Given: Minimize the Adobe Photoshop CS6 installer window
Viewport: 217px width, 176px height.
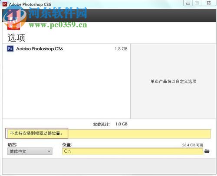Looking at the screenshot, I should click(x=188, y=3).
